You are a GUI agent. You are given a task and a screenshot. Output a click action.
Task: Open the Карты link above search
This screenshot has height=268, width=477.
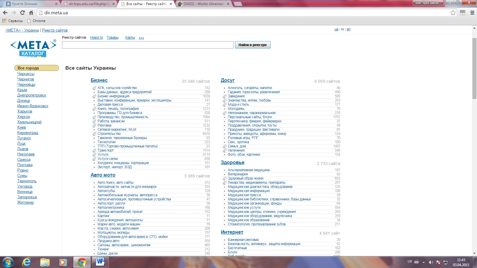point(130,38)
